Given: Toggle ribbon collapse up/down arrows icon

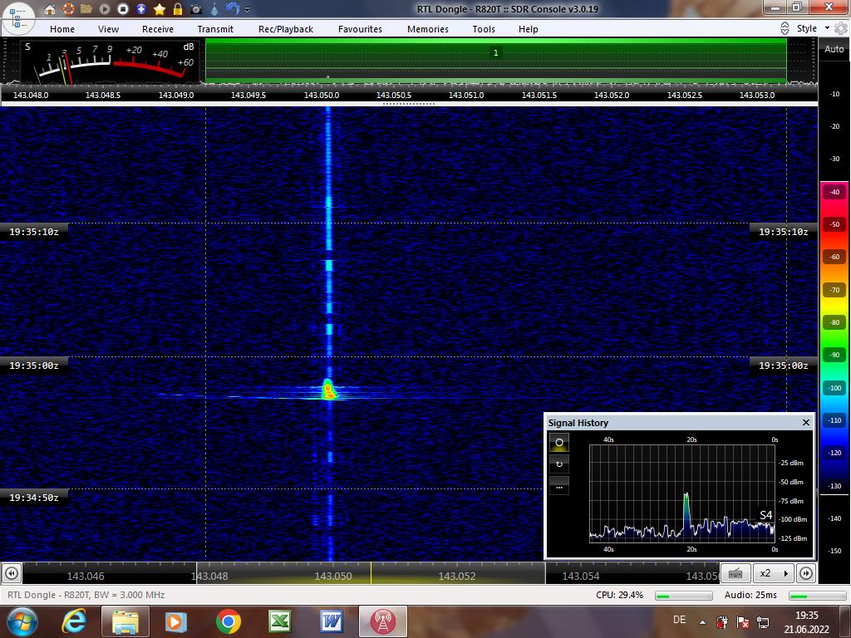Looking at the screenshot, I should pyautogui.click(x=785, y=28).
